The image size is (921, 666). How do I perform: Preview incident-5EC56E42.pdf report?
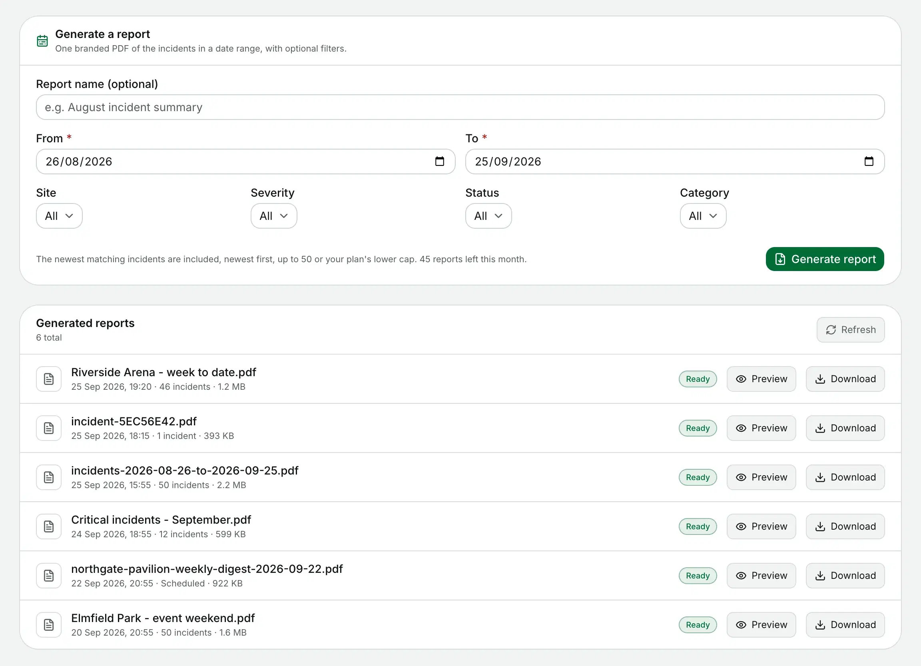pyautogui.click(x=762, y=428)
